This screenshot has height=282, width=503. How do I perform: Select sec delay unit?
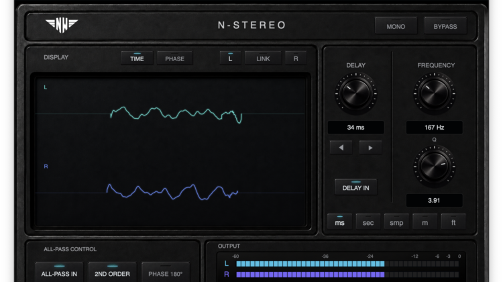click(x=368, y=222)
